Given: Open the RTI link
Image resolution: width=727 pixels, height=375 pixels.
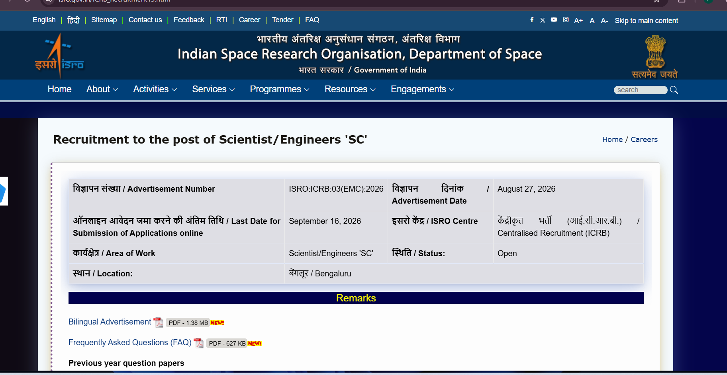Looking at the screenshot, I should coord(221,20).
